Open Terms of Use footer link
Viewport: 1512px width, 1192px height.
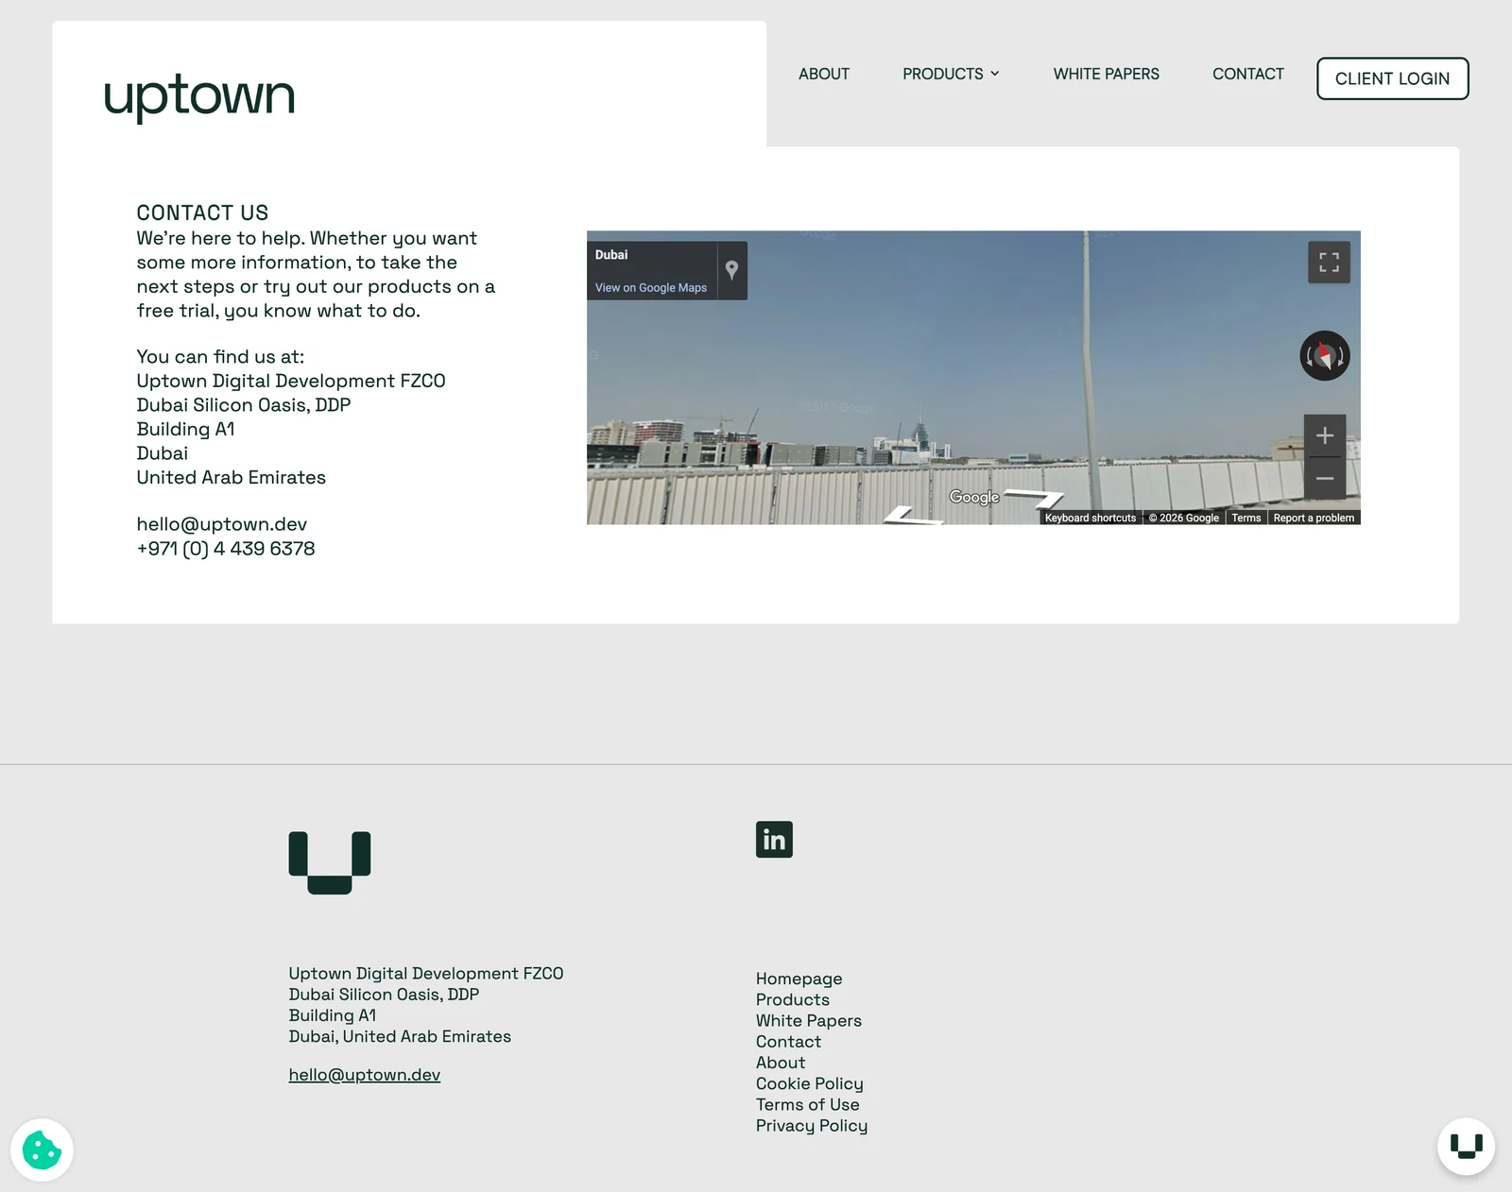[x=808, y=1105]
